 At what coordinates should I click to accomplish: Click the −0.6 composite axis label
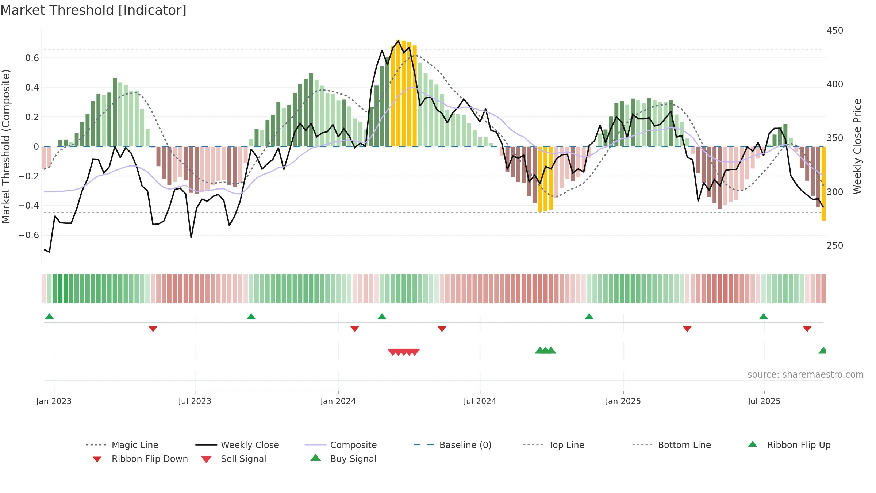coord(29,235)
